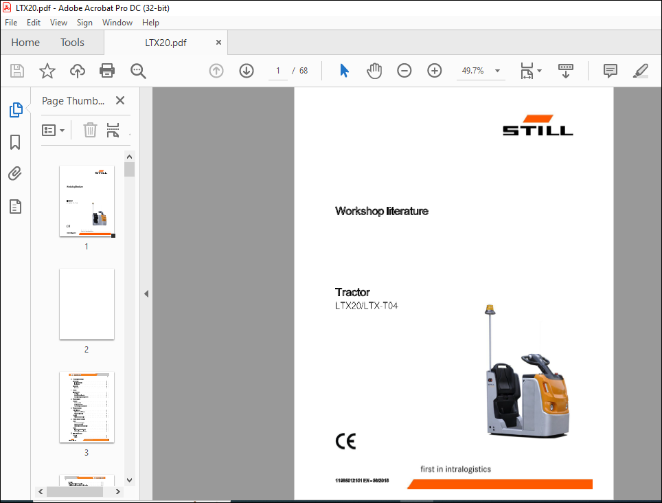
Task: Click the document number footer text
Action: [362, 480]
